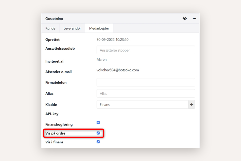Focus the Ansættelse stopper date field
Viewport: 241px width, 161px height.
click(146, 50)
